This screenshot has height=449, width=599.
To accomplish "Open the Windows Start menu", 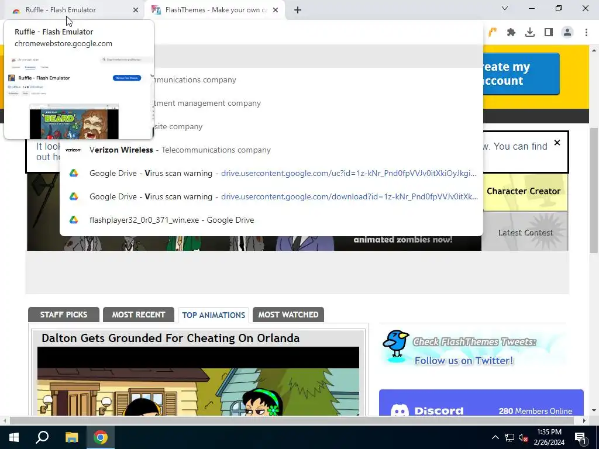I will (14, 437).
